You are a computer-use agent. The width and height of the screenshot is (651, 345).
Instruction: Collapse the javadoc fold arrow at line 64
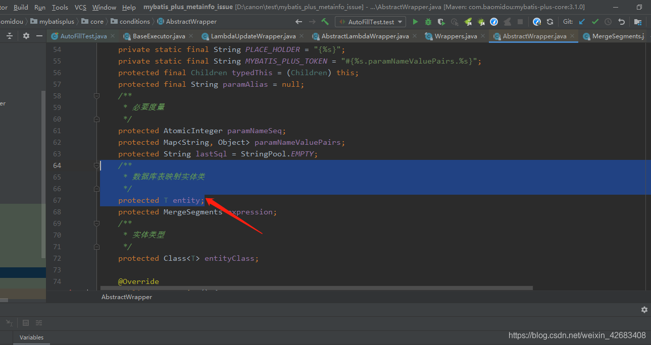96,165
